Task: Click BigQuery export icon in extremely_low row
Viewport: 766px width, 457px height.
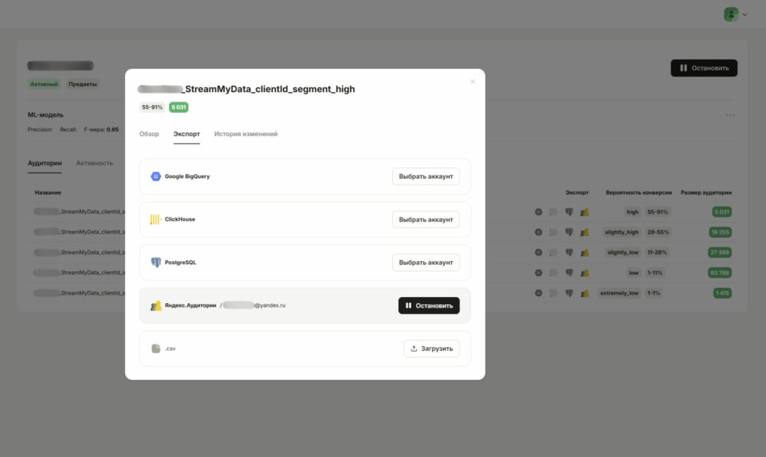Action: pos(539,293)
